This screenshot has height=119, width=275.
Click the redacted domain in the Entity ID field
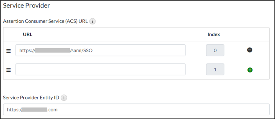[x=34, y=110]
